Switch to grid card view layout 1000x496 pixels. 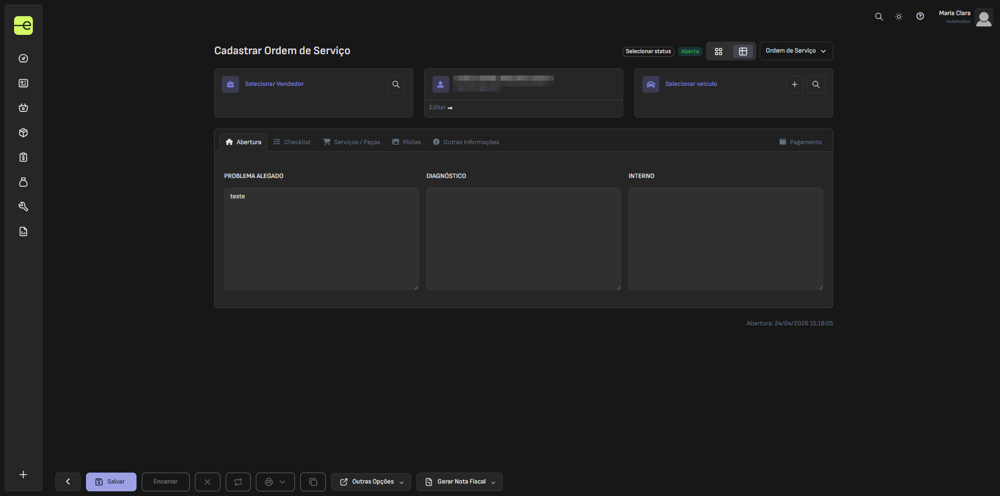719,52
